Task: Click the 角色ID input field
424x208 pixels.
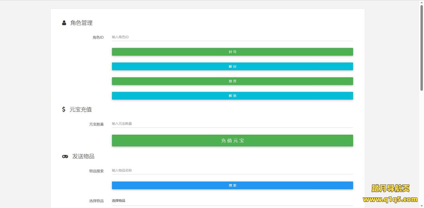Action: (232, 37)
